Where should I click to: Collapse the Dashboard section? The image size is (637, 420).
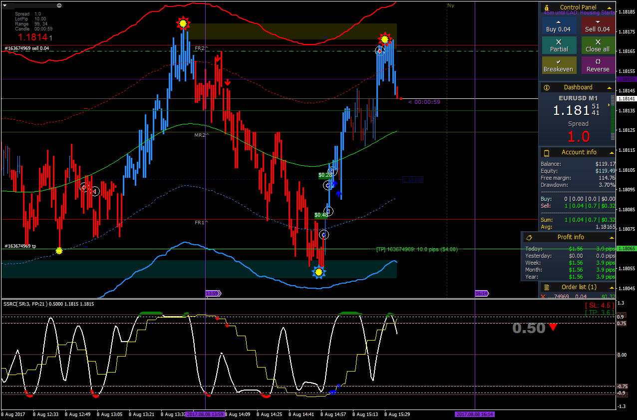(x=610, y=87)
